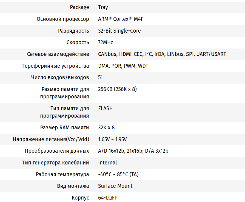Select the 'Tray' value text

[x=103, y=7]
